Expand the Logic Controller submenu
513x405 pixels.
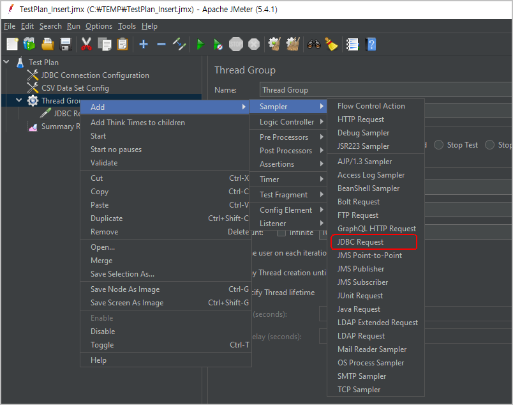coord(288,122)
